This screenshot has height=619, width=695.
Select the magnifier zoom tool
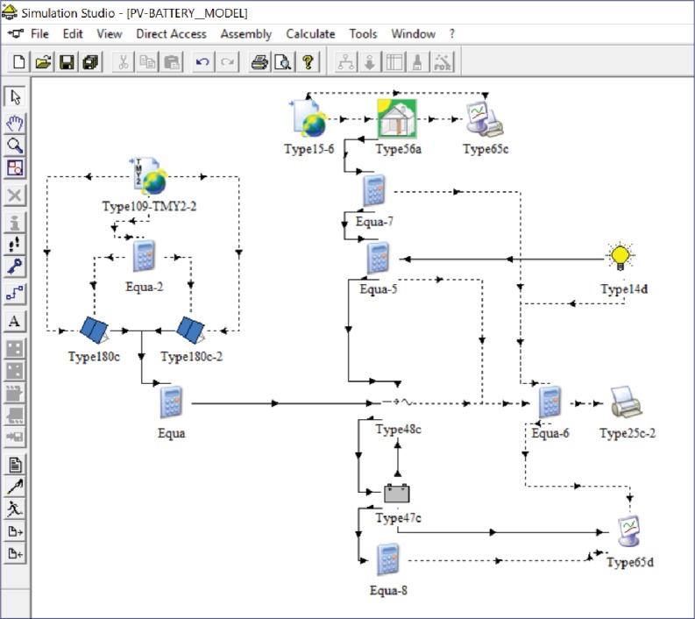point(15,146)
